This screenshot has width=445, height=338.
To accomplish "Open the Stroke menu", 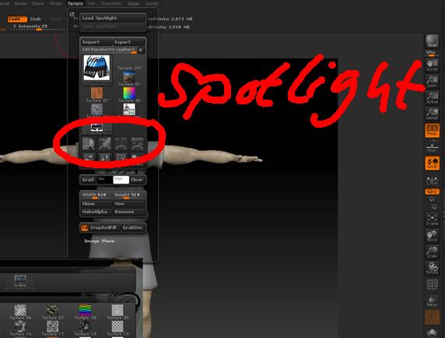I will point(56,3).
